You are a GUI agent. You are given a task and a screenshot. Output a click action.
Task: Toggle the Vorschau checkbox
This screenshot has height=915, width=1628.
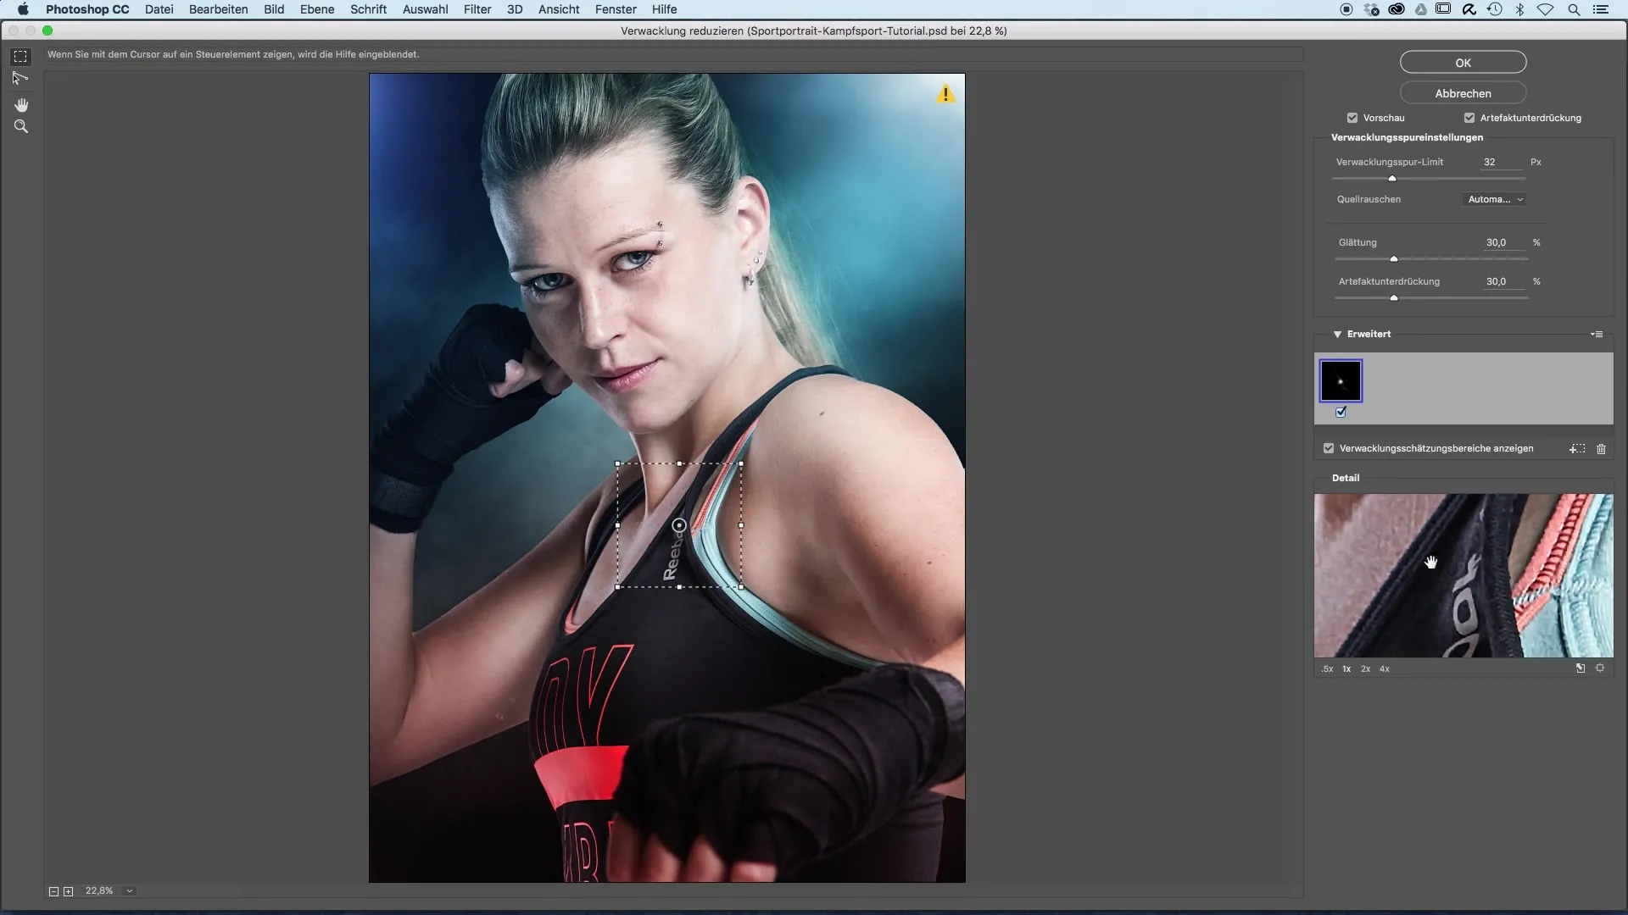tap(1352, 118)
